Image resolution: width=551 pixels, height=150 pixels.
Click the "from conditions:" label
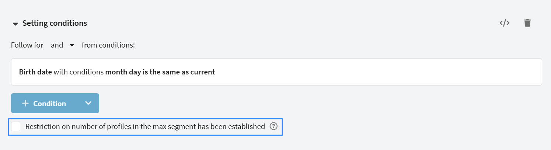[108, 45]
